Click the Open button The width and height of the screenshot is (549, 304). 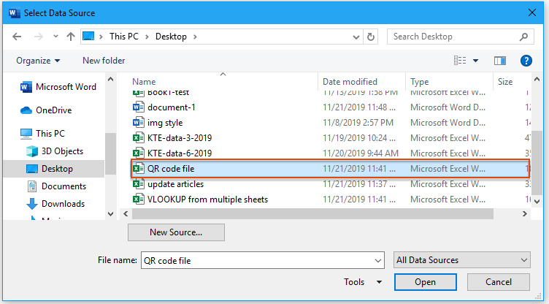click(x=425, y=282)
